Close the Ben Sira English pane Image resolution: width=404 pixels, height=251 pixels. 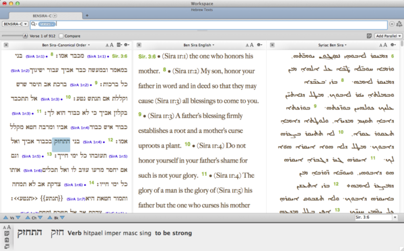tap(139, 45)
